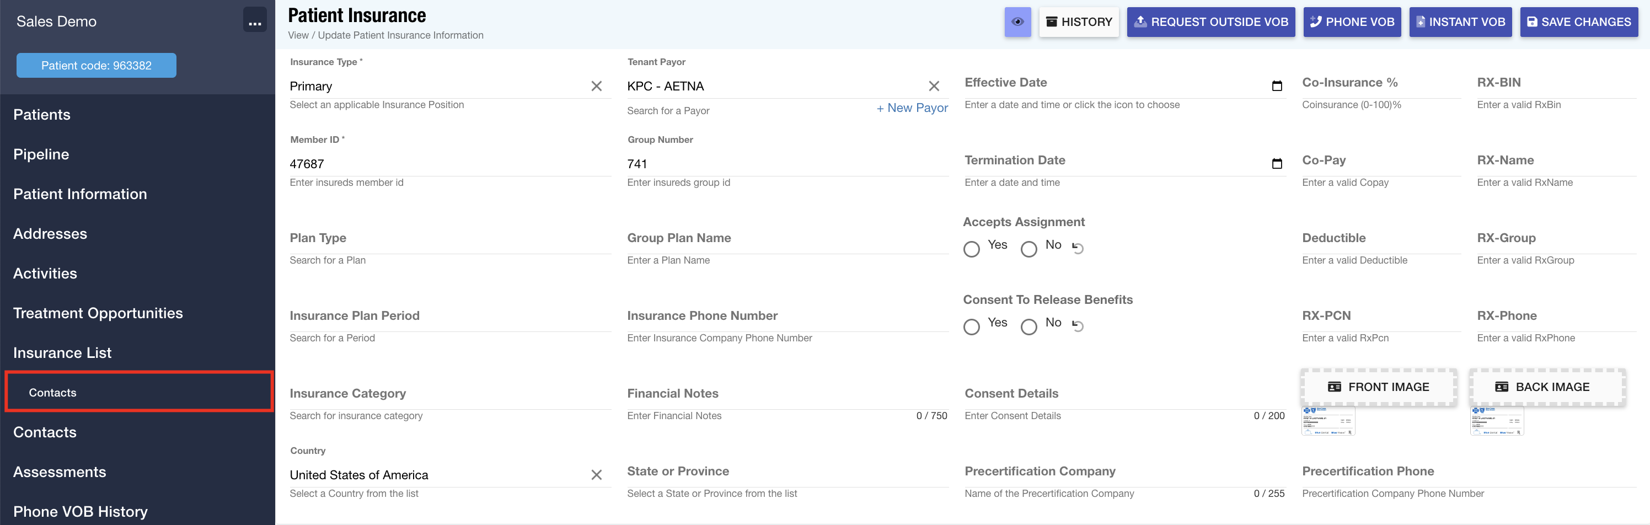Select Yes for Accepts Assignment
Screen dimensions: 1650x525
click(972, 249)
